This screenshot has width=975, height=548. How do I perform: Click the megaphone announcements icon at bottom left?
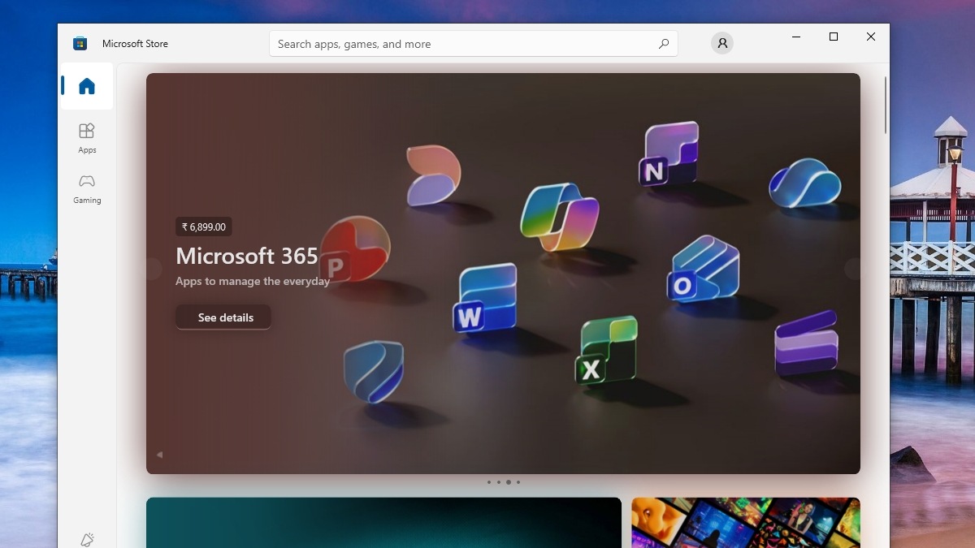coord(87,538)
